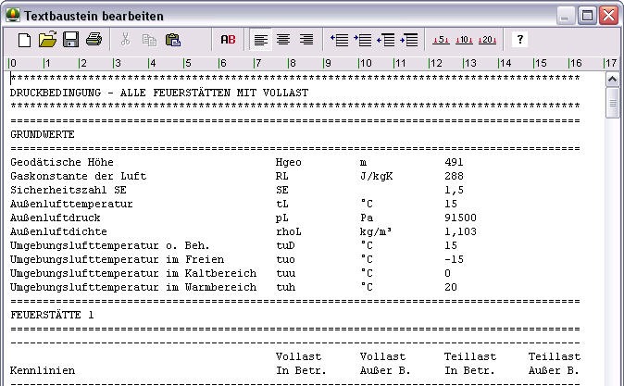This screenshot has height=386, width=624.
Task: Click the value 1,5
Action: tap(454, 190)
